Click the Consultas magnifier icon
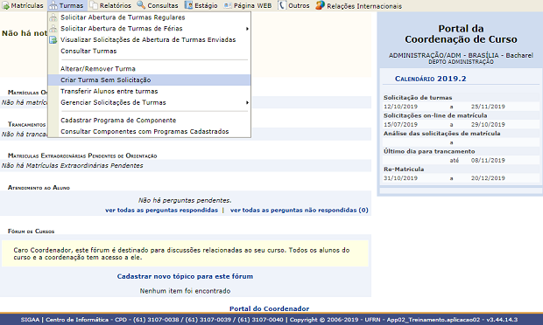This screenshot has height=325, width=543. coord(141,5)
